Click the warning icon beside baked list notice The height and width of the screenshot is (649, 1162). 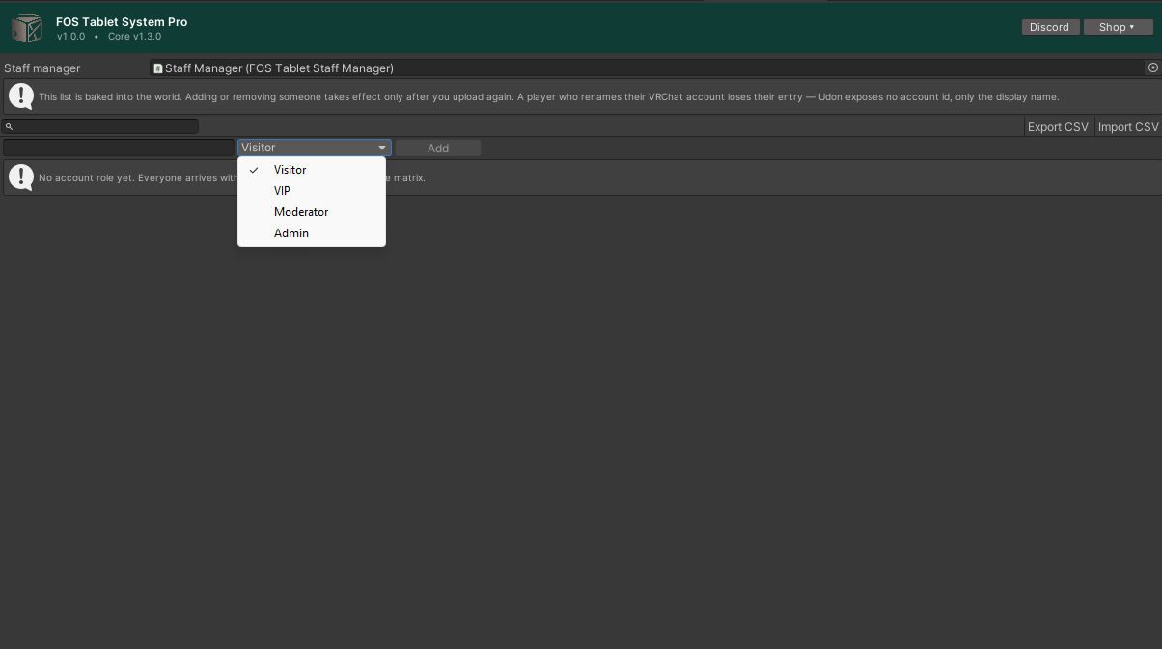[21, 96]
